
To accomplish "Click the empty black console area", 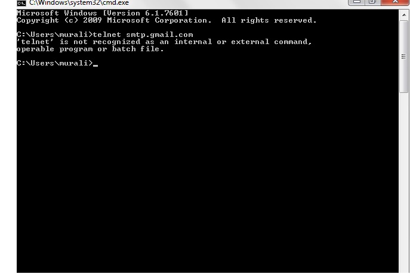I will (x=208, y=170).
